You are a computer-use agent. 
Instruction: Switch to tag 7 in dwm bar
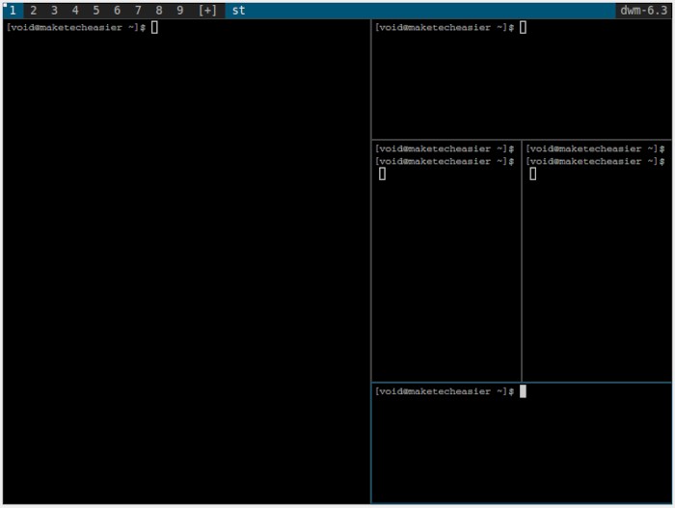click(138, 11)
